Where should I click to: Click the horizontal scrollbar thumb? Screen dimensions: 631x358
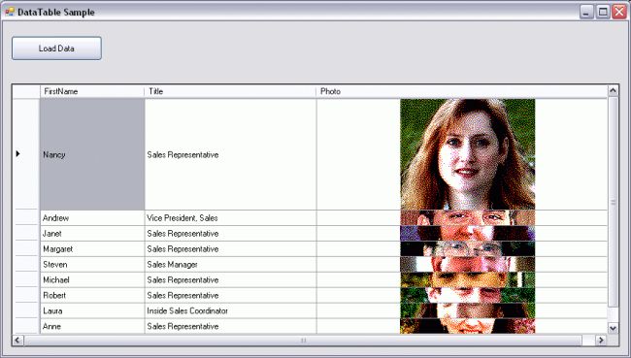[303, 341]
